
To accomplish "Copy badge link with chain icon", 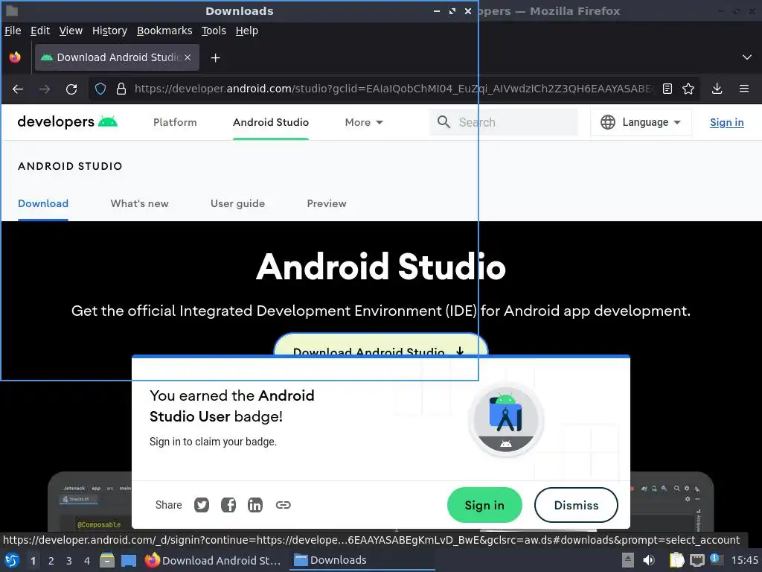I will click(x=284, y=505).
